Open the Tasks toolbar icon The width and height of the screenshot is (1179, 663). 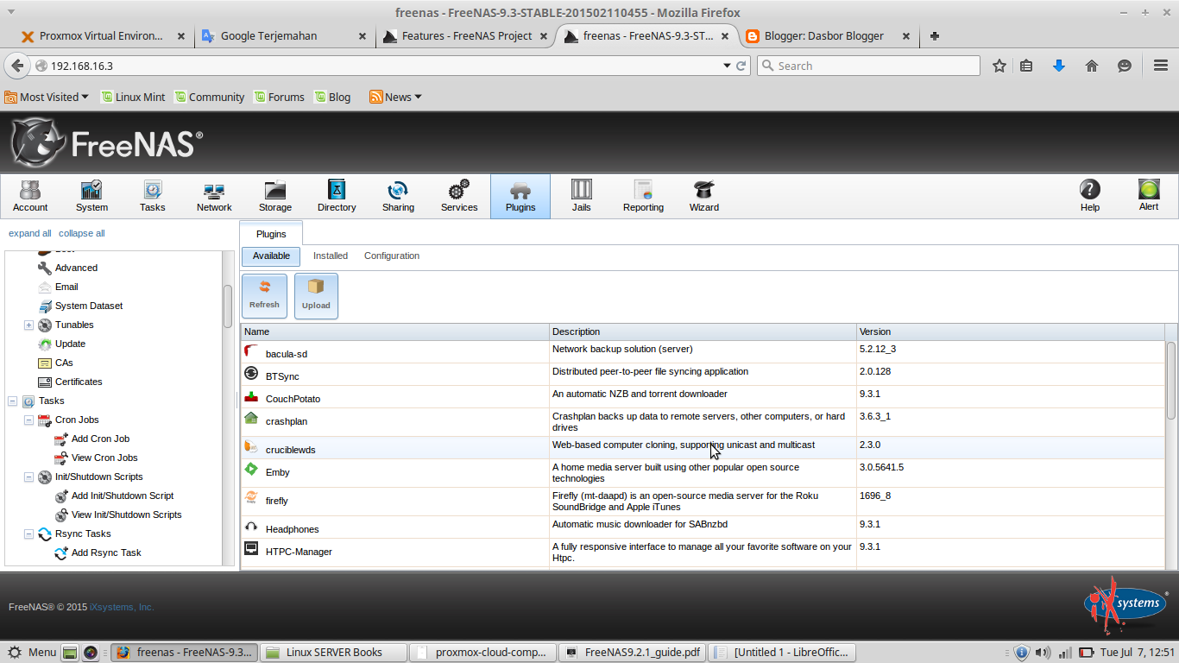click(x=153, y=196)
